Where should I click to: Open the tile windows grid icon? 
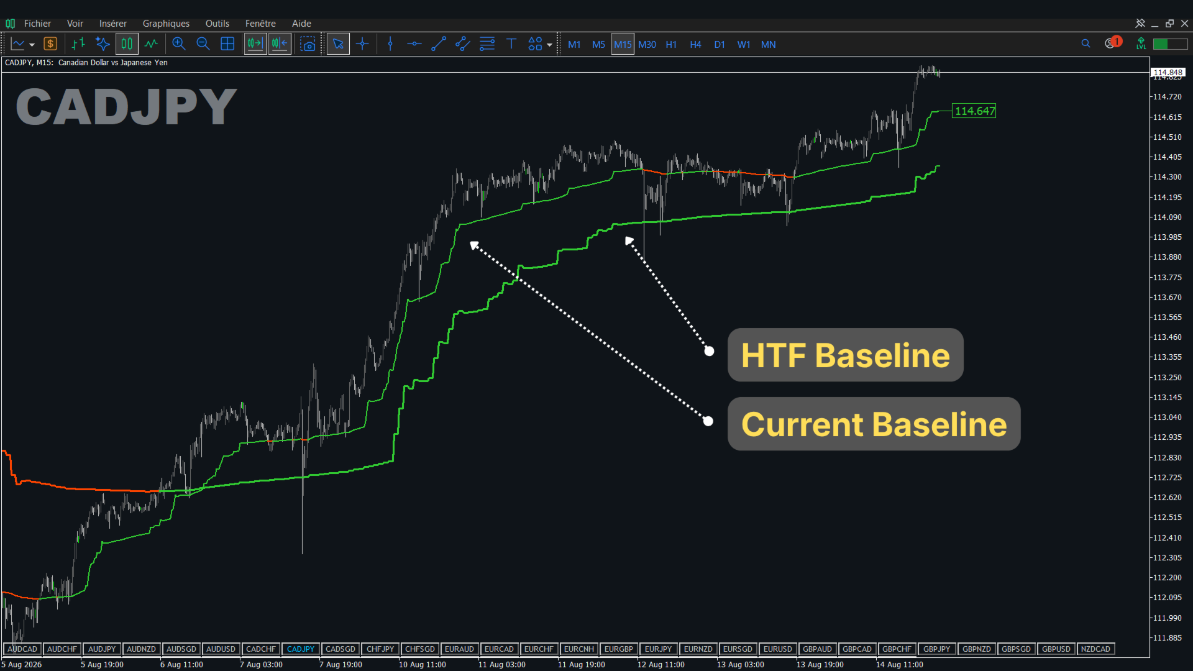(227, 44)
